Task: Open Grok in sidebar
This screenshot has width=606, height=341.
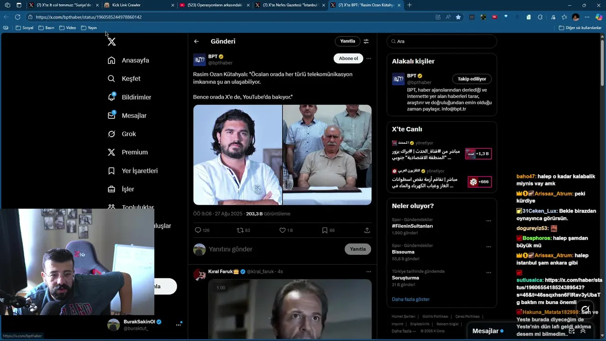Action: 122,134
